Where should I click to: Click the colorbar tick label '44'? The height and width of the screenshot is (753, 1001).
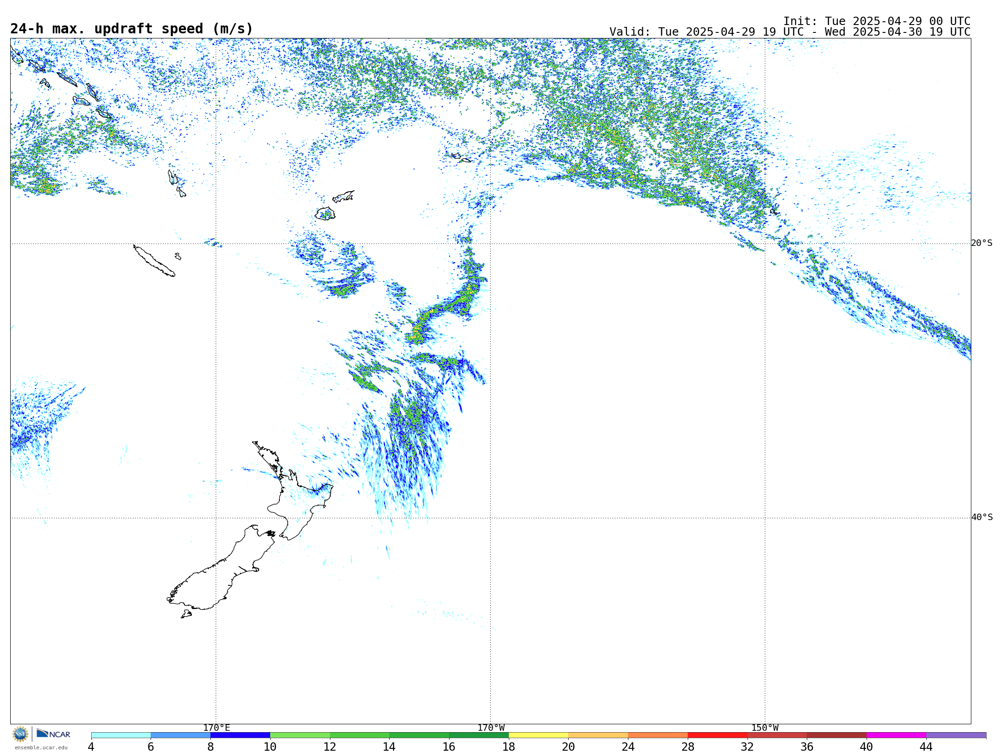(x=926, y=747)
